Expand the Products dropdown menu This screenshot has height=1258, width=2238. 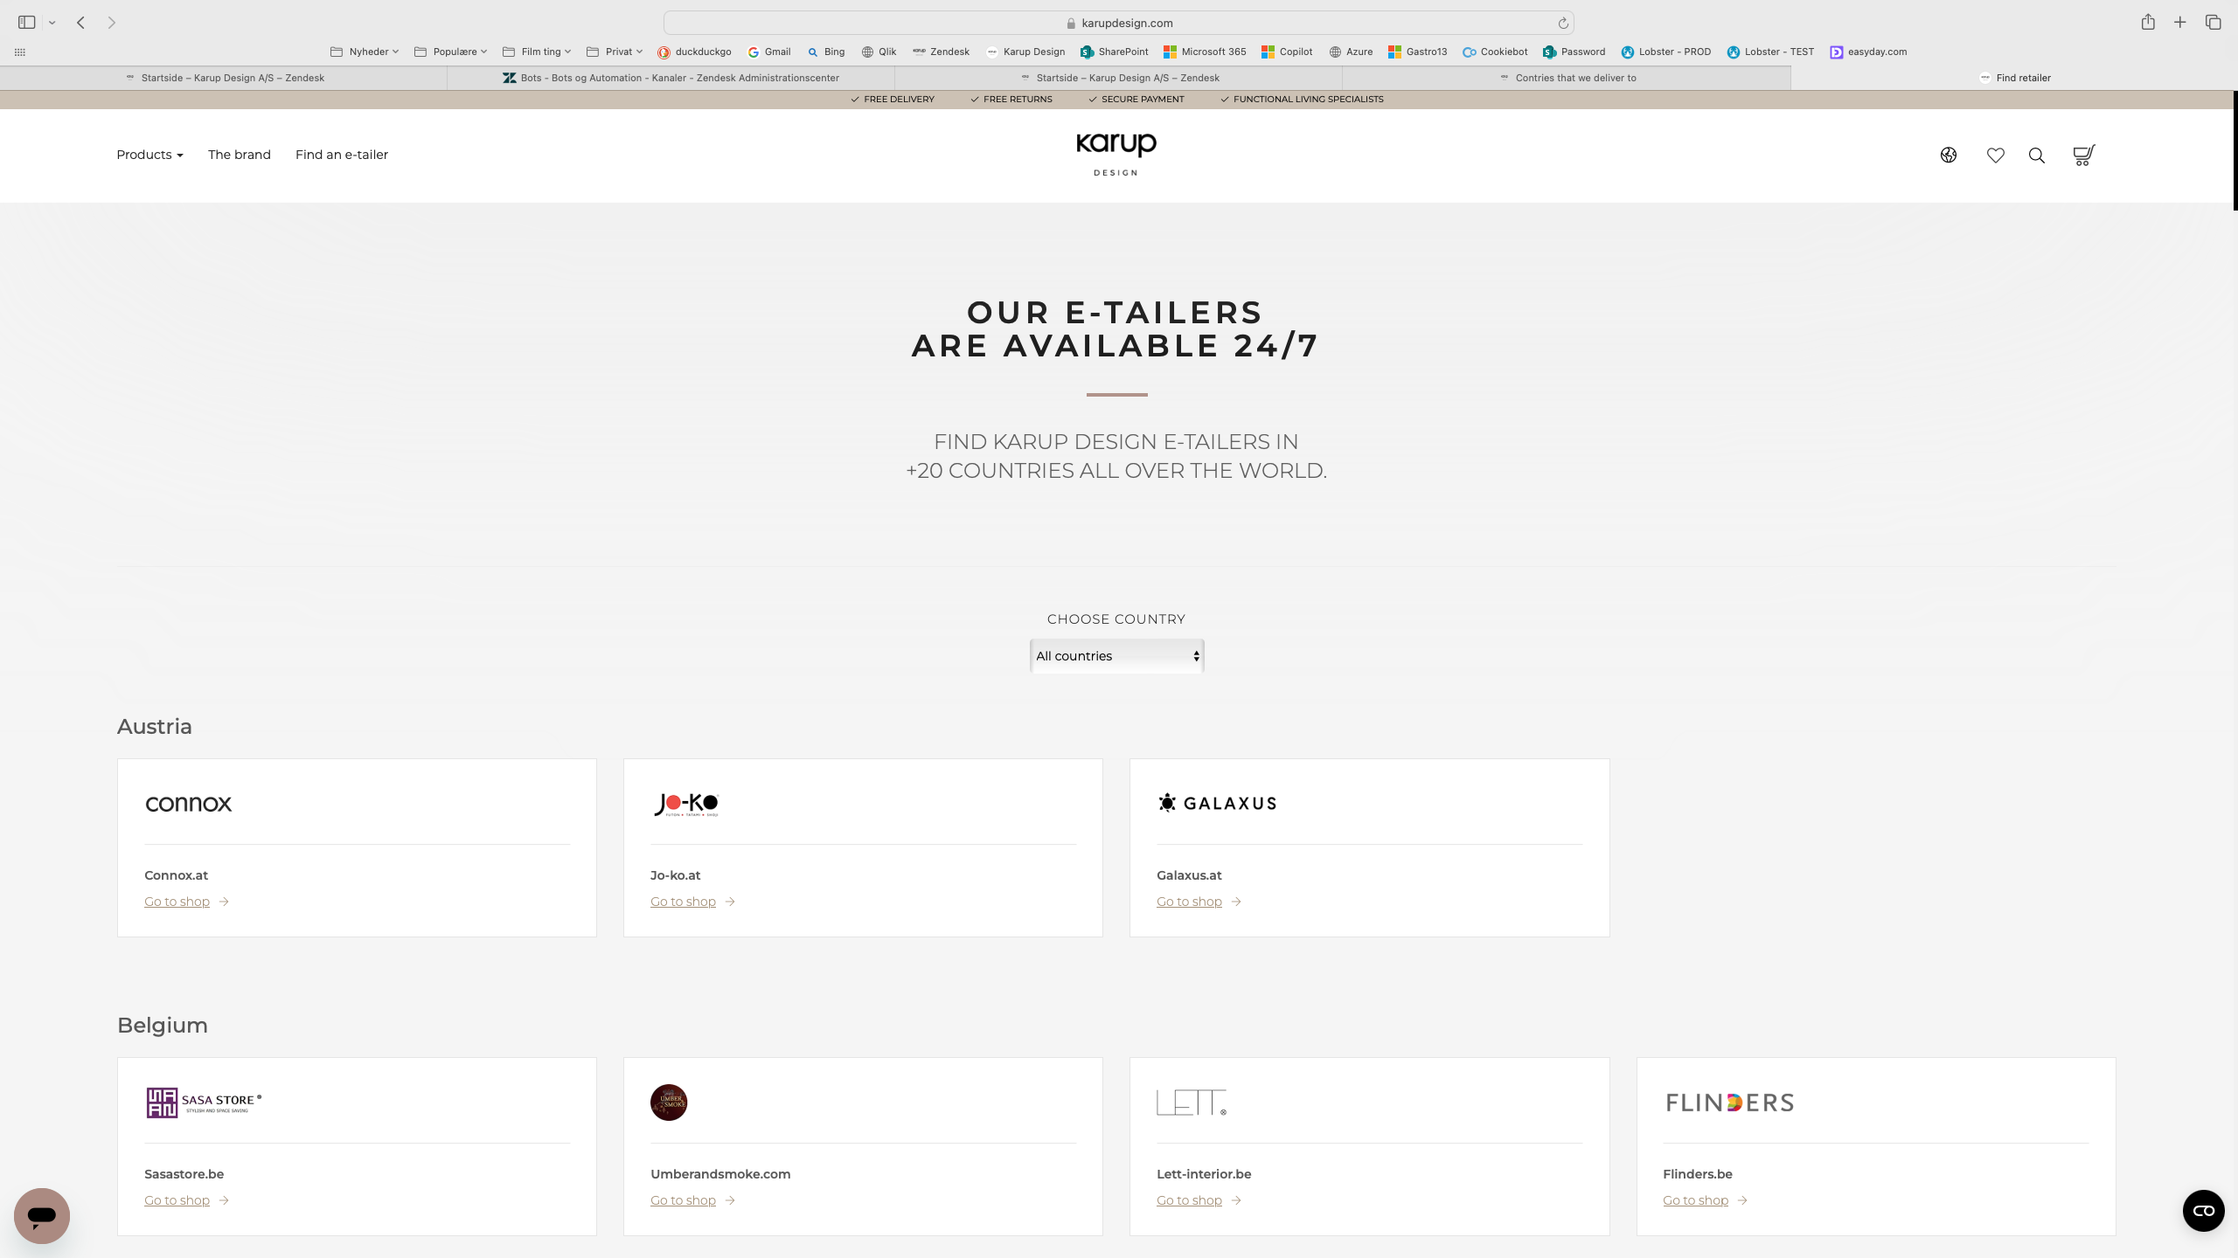(149, 155)
